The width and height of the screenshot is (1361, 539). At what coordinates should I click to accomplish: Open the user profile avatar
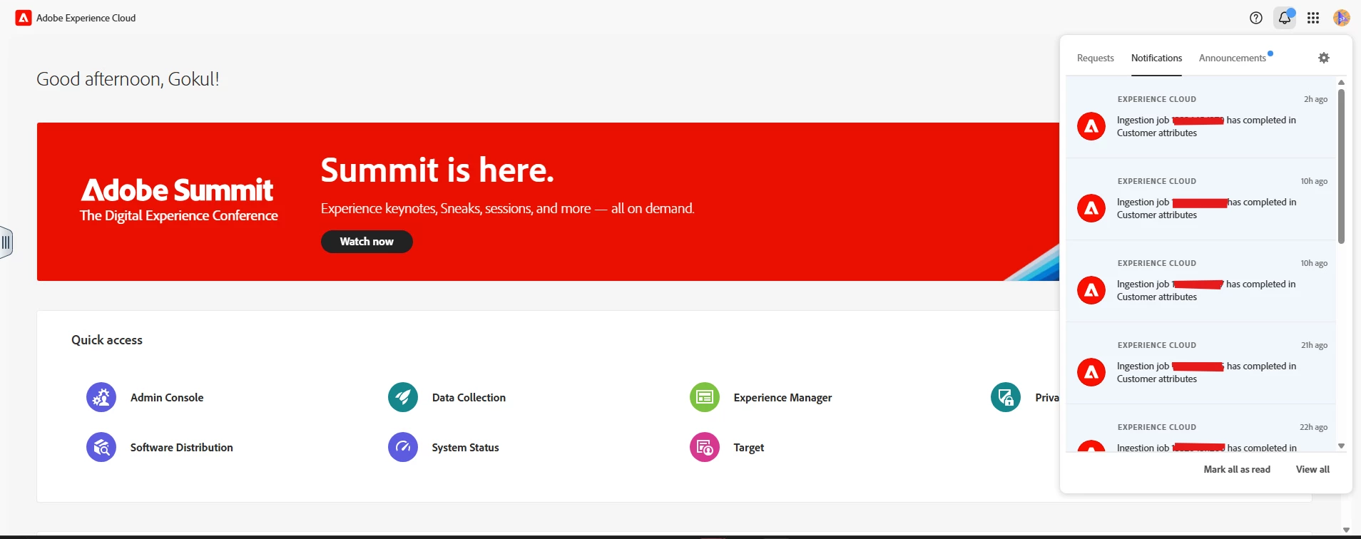click(x=1341, y=18)
